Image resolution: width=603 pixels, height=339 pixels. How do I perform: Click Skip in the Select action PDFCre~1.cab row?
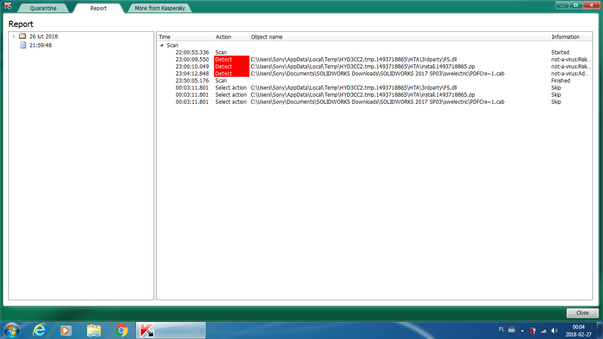tap(556, 102)
